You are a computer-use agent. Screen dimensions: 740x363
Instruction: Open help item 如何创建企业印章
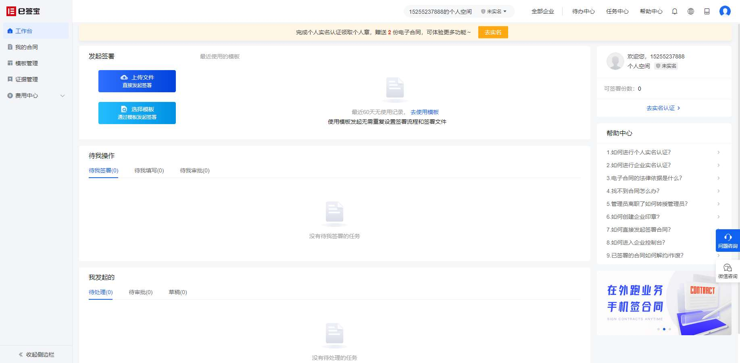pos(633,217)
